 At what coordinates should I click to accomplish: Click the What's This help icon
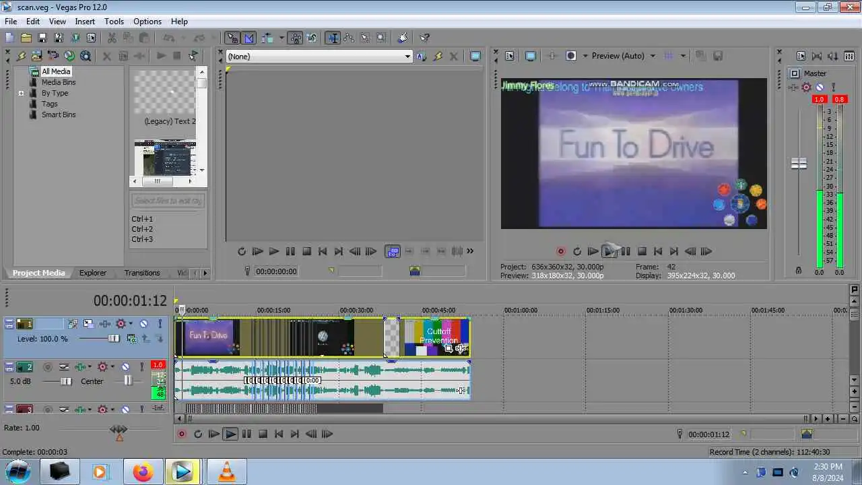pyautogui.click(x=425, y=38)
